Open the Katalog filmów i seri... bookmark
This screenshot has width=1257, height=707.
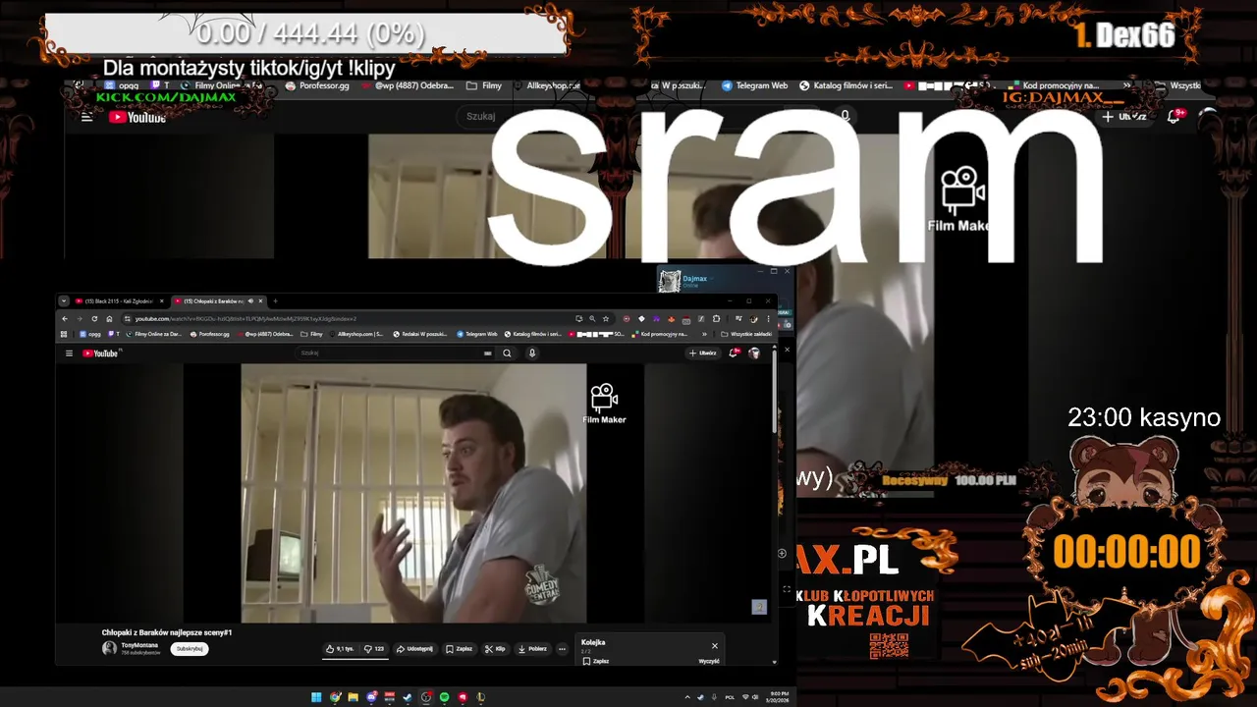tap(533, 334)
